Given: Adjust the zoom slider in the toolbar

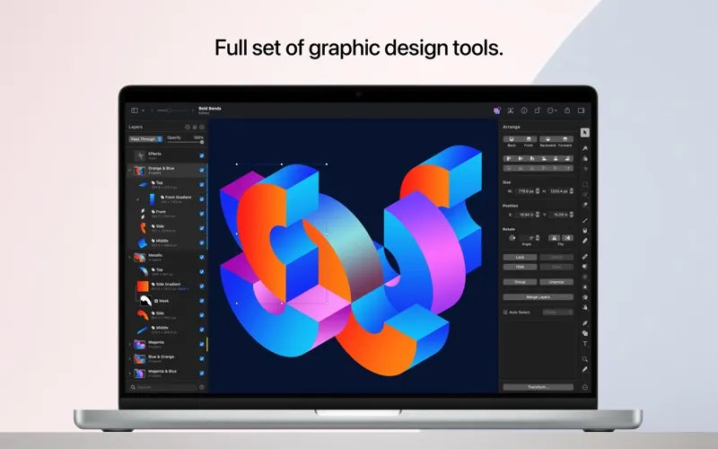Looking at the screenshot, I should [x=173, y=110].
